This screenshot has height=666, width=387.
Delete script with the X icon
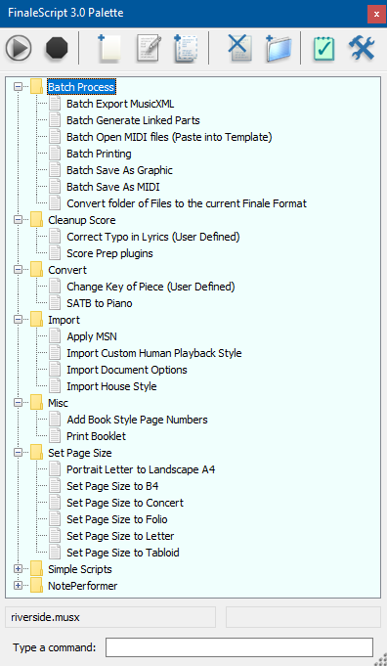pos(239,48)
